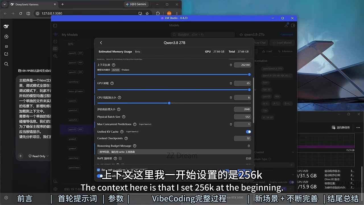Screen dimensions: 364x205
Task: Open browser tab search dropdown arrow
Action: (x=5, y=4)
